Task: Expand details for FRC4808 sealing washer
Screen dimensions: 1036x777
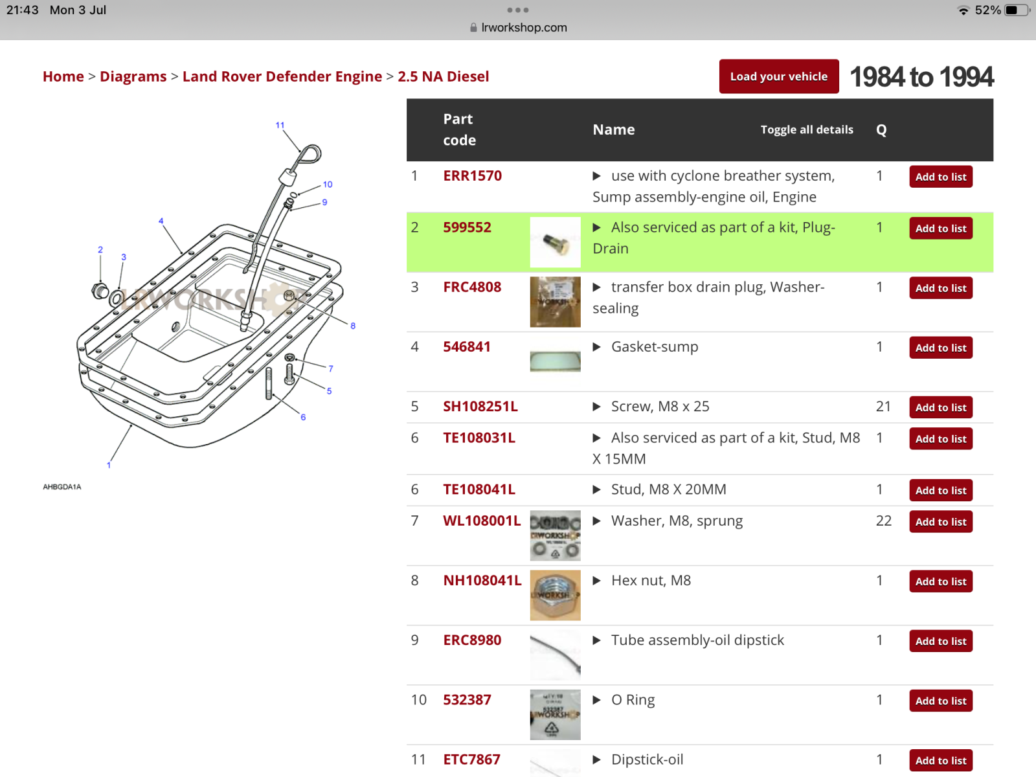Action: tap(597, 287)
